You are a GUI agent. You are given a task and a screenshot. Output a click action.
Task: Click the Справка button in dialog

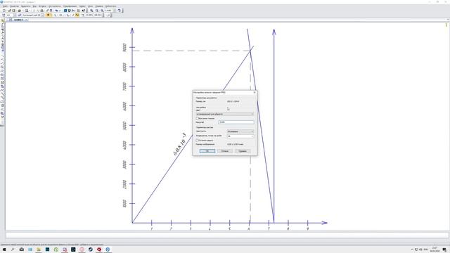click(x=243, y=151)
